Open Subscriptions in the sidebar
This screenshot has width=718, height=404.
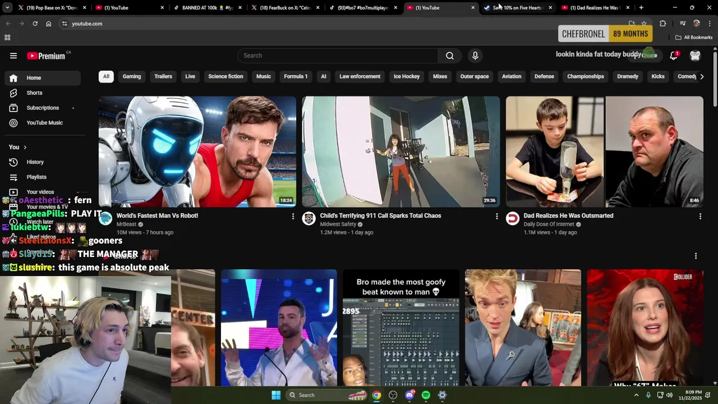point(43,108)
